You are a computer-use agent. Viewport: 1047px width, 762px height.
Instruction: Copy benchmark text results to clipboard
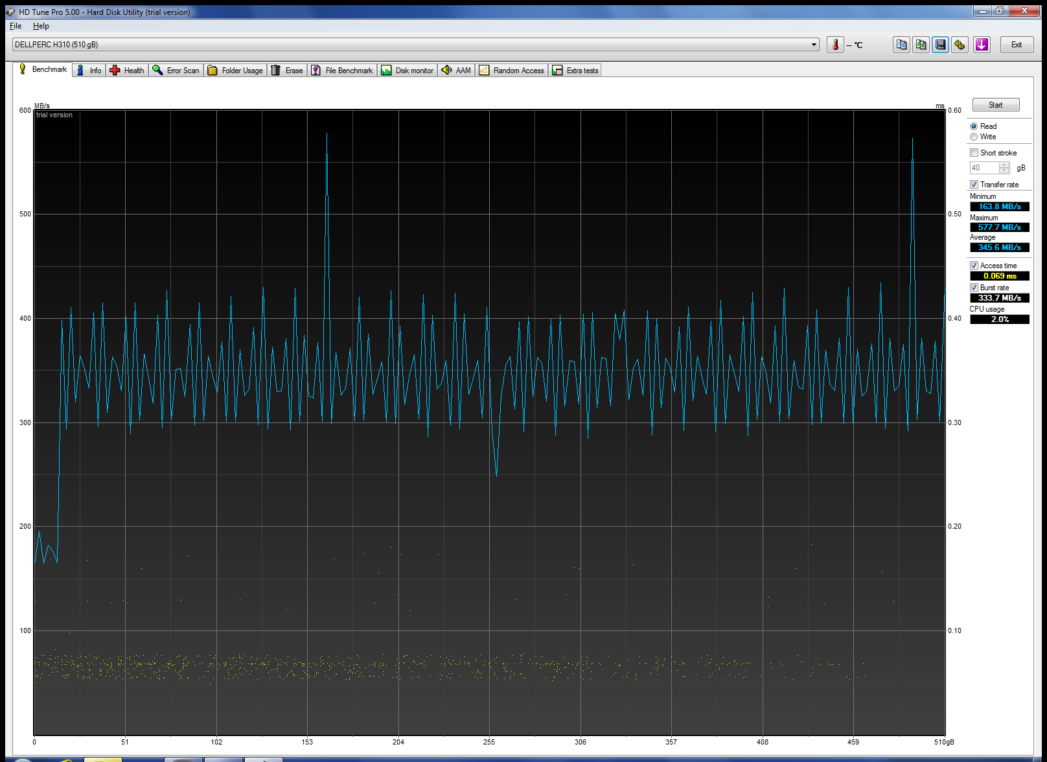pyautogui.click(x=901, y=45)
